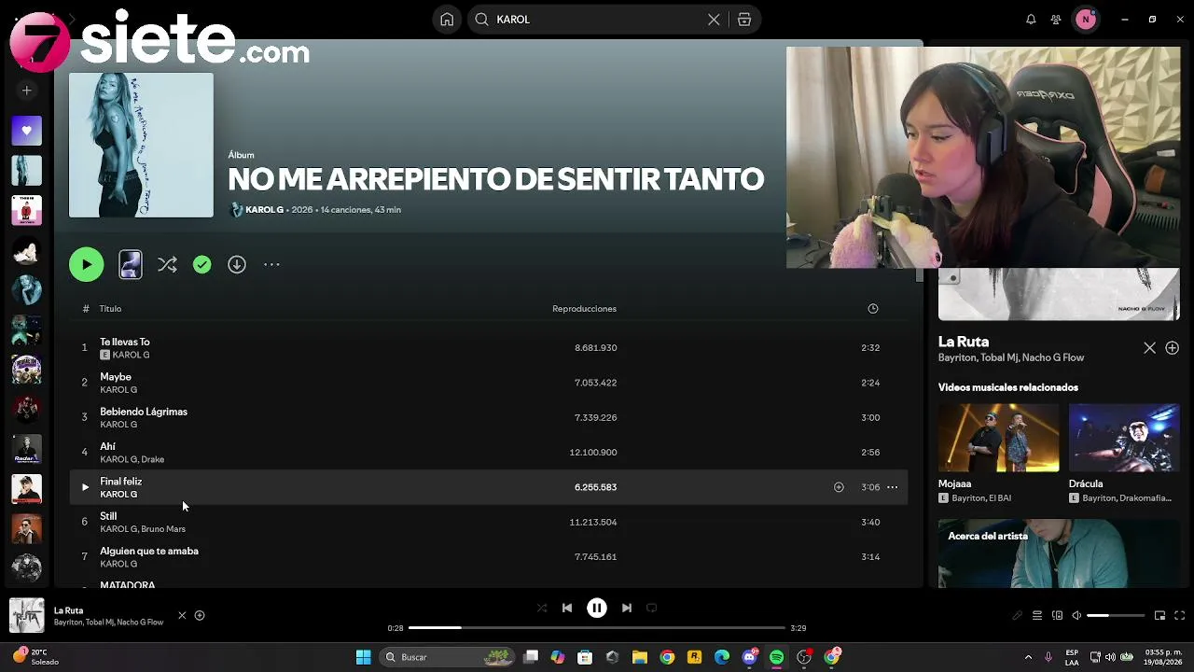Open more options for the album
The width and height of the screenshot is (1194, 672).
click(x=271, y=265)
